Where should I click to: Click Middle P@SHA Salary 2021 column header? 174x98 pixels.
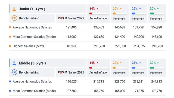coord(71,72)
